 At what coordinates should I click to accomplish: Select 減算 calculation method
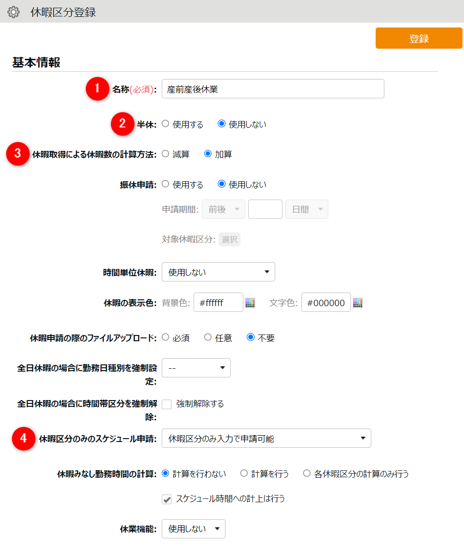coord(166,154)
